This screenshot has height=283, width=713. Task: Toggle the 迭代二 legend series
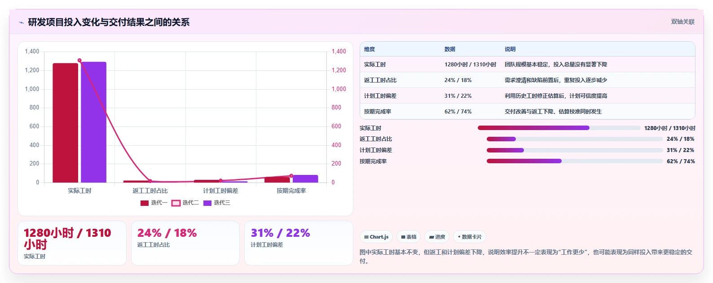coord(185,203)
